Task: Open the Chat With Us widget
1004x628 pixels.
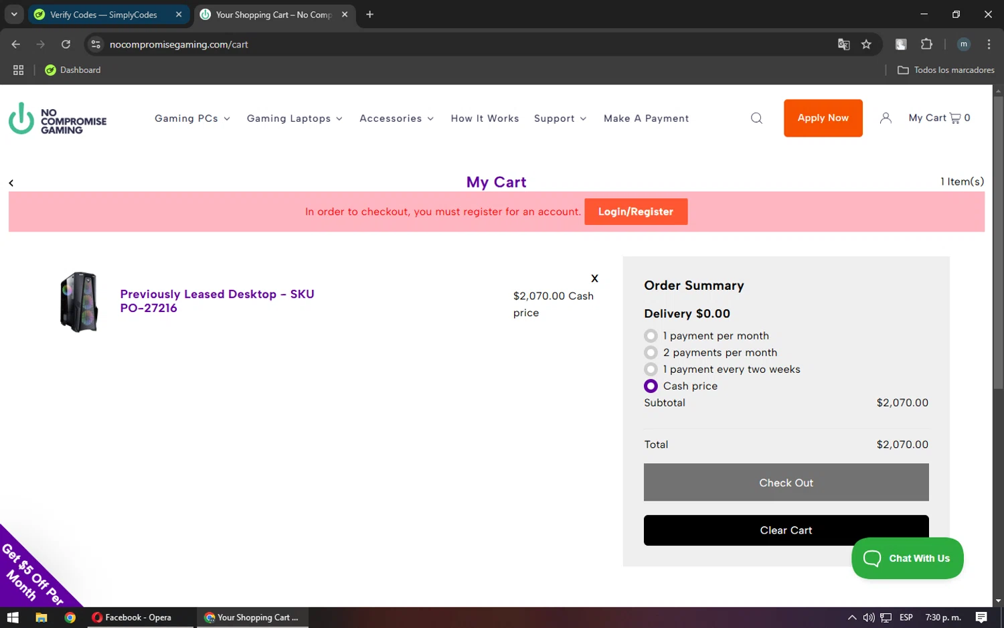Action: pos(907,558)
